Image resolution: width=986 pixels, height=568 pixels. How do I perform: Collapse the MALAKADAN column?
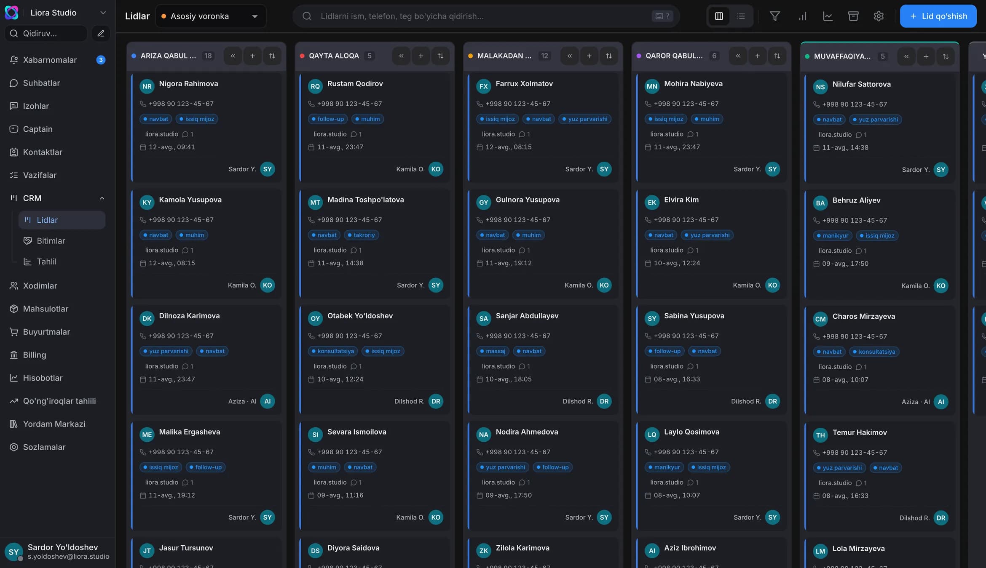(x=569, y=56)
